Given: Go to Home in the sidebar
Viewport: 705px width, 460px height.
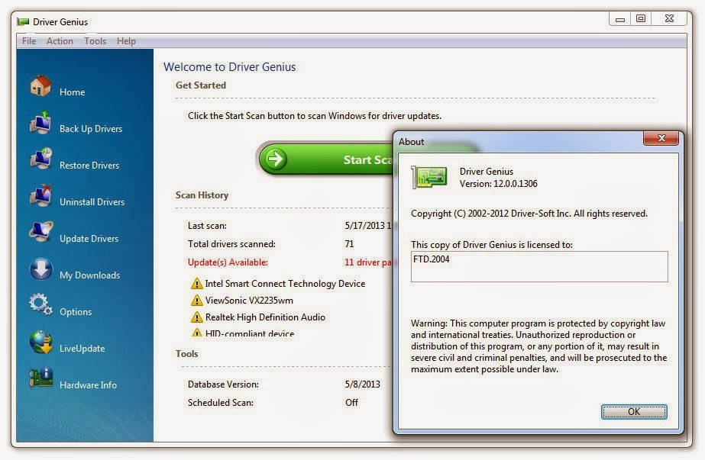Looking at the screenshot, I should coord(72,92).
